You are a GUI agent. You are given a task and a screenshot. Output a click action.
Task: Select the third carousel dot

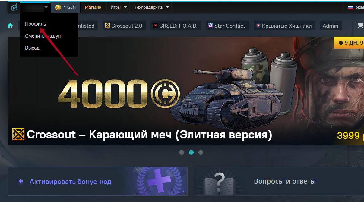pos(201,152)
